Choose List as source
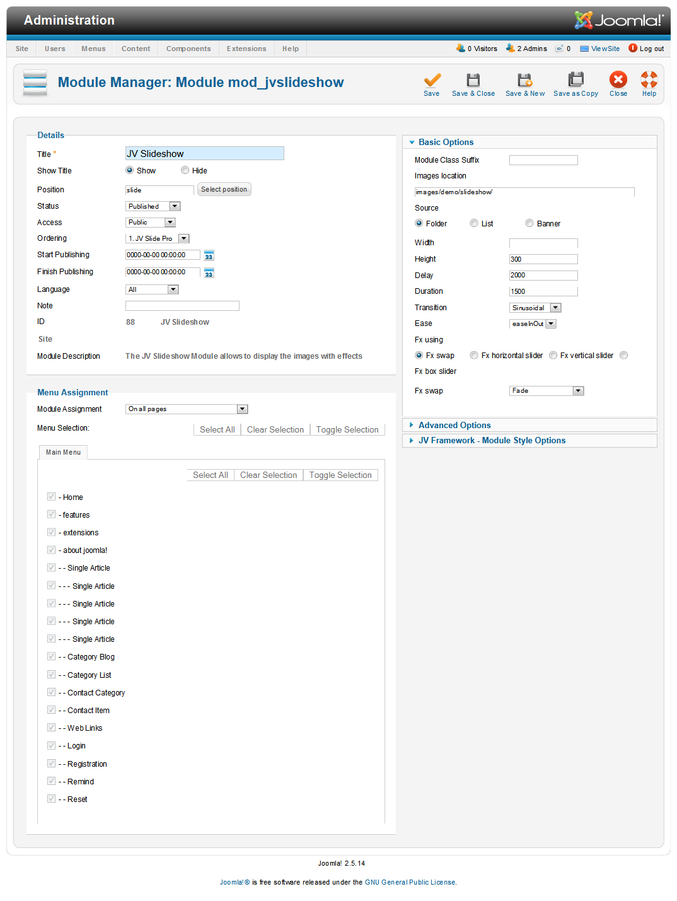 474,223
